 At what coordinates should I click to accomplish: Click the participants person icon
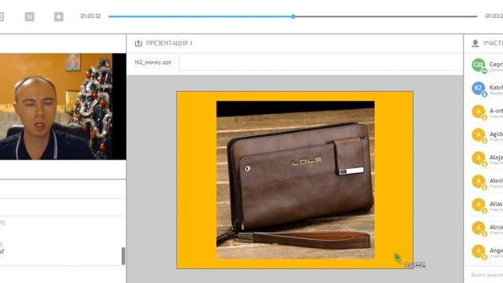(x=475, y=43)
